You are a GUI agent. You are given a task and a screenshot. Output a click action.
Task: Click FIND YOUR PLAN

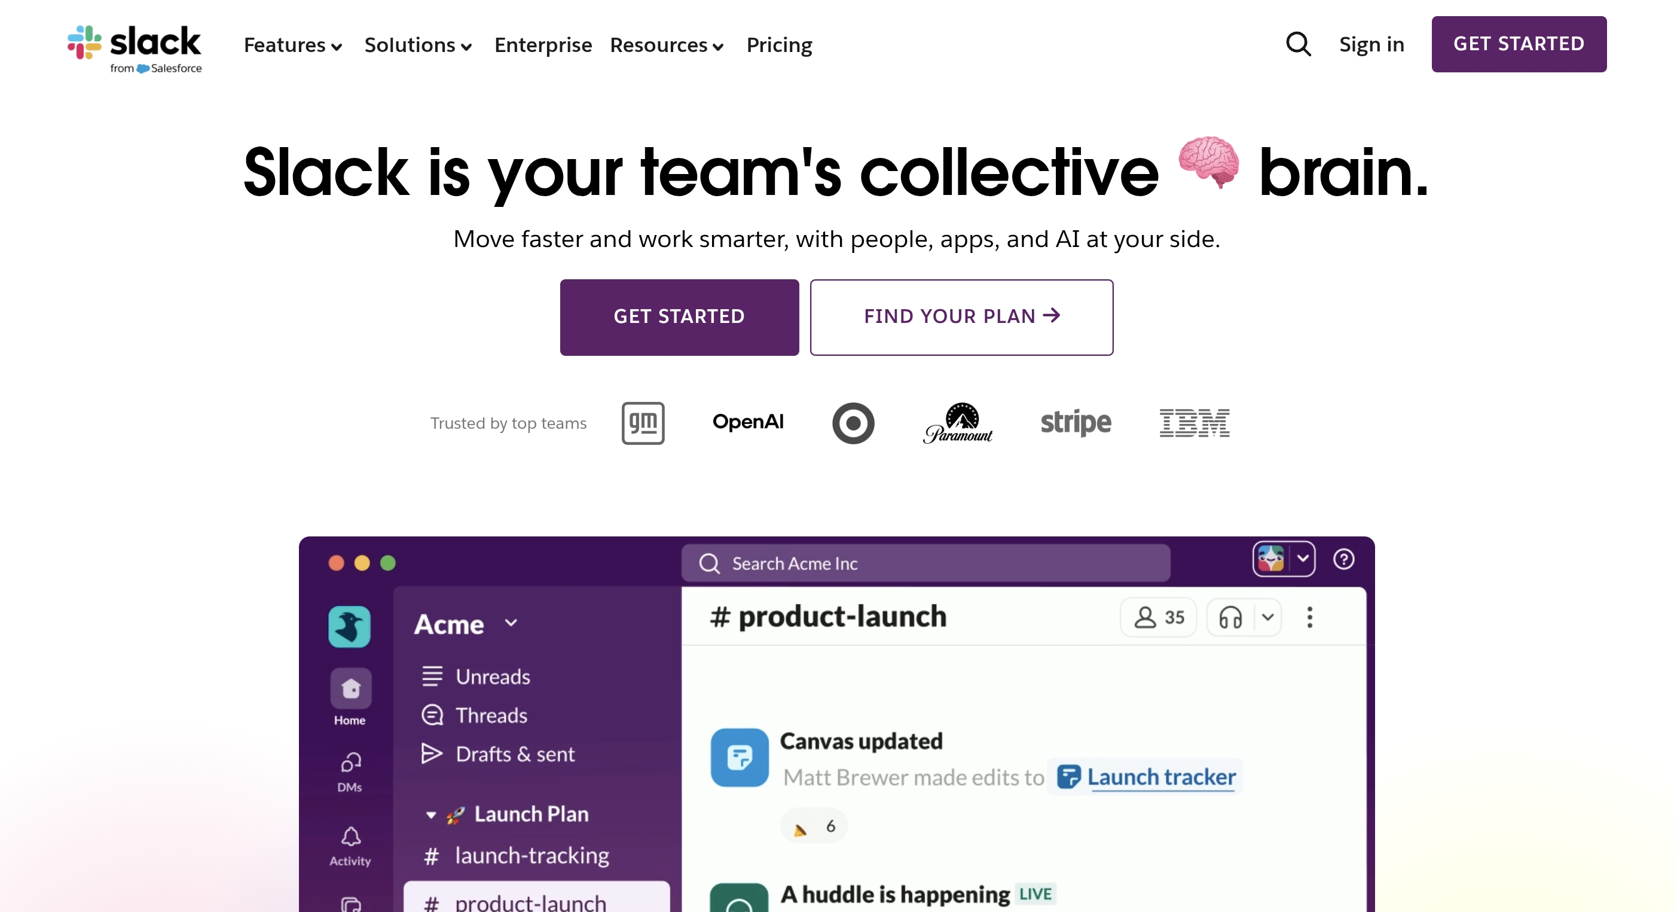pyautogui.click(x=961, y=317)
